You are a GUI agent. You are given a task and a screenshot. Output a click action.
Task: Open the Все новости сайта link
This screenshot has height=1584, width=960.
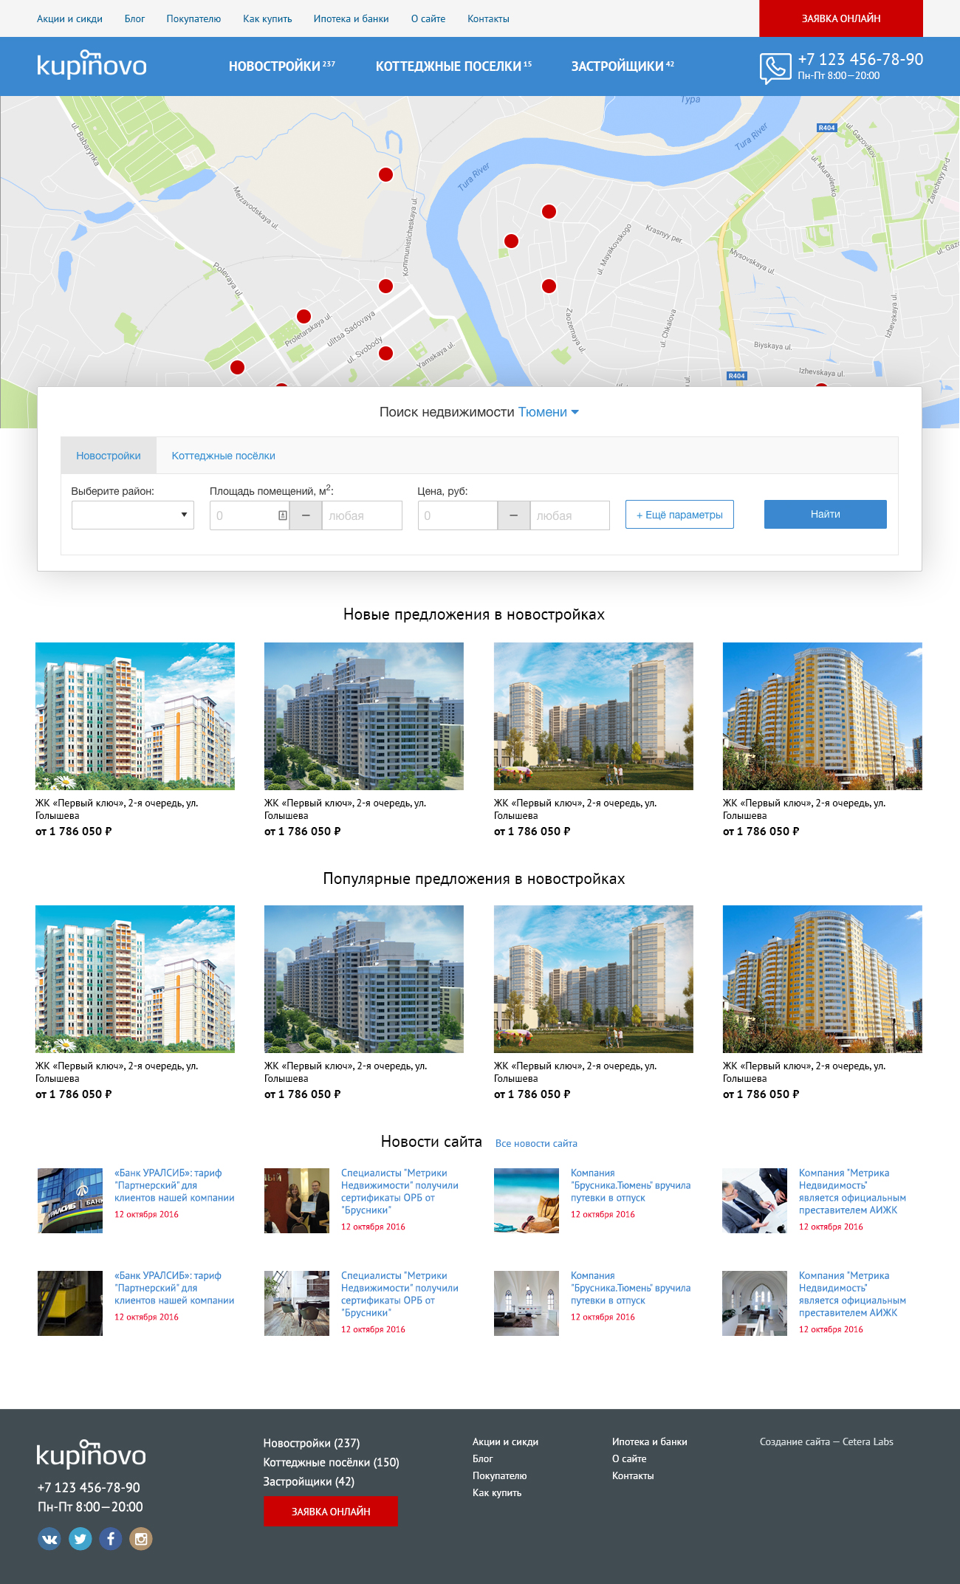pyautogui.click(x=536, y=1143)
